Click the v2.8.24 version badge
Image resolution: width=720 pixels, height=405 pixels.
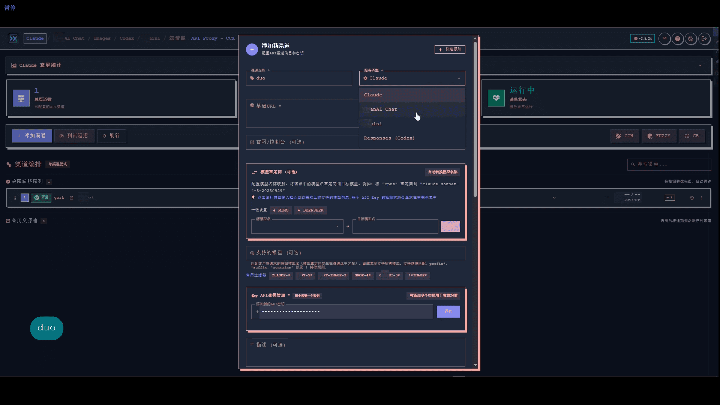pyautogui.click(x=642, y=38)
